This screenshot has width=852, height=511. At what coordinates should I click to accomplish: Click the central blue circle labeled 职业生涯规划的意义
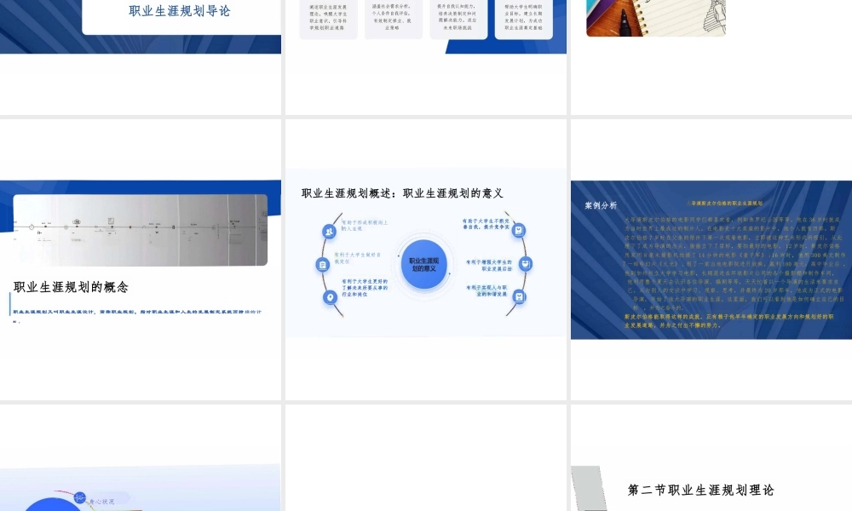coord(423,265)
